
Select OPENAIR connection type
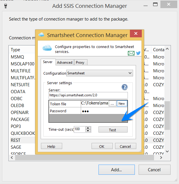pos(20,112)
